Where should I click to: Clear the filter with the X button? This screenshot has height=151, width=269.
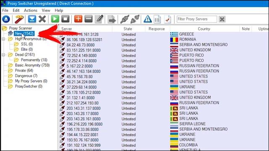222,19
